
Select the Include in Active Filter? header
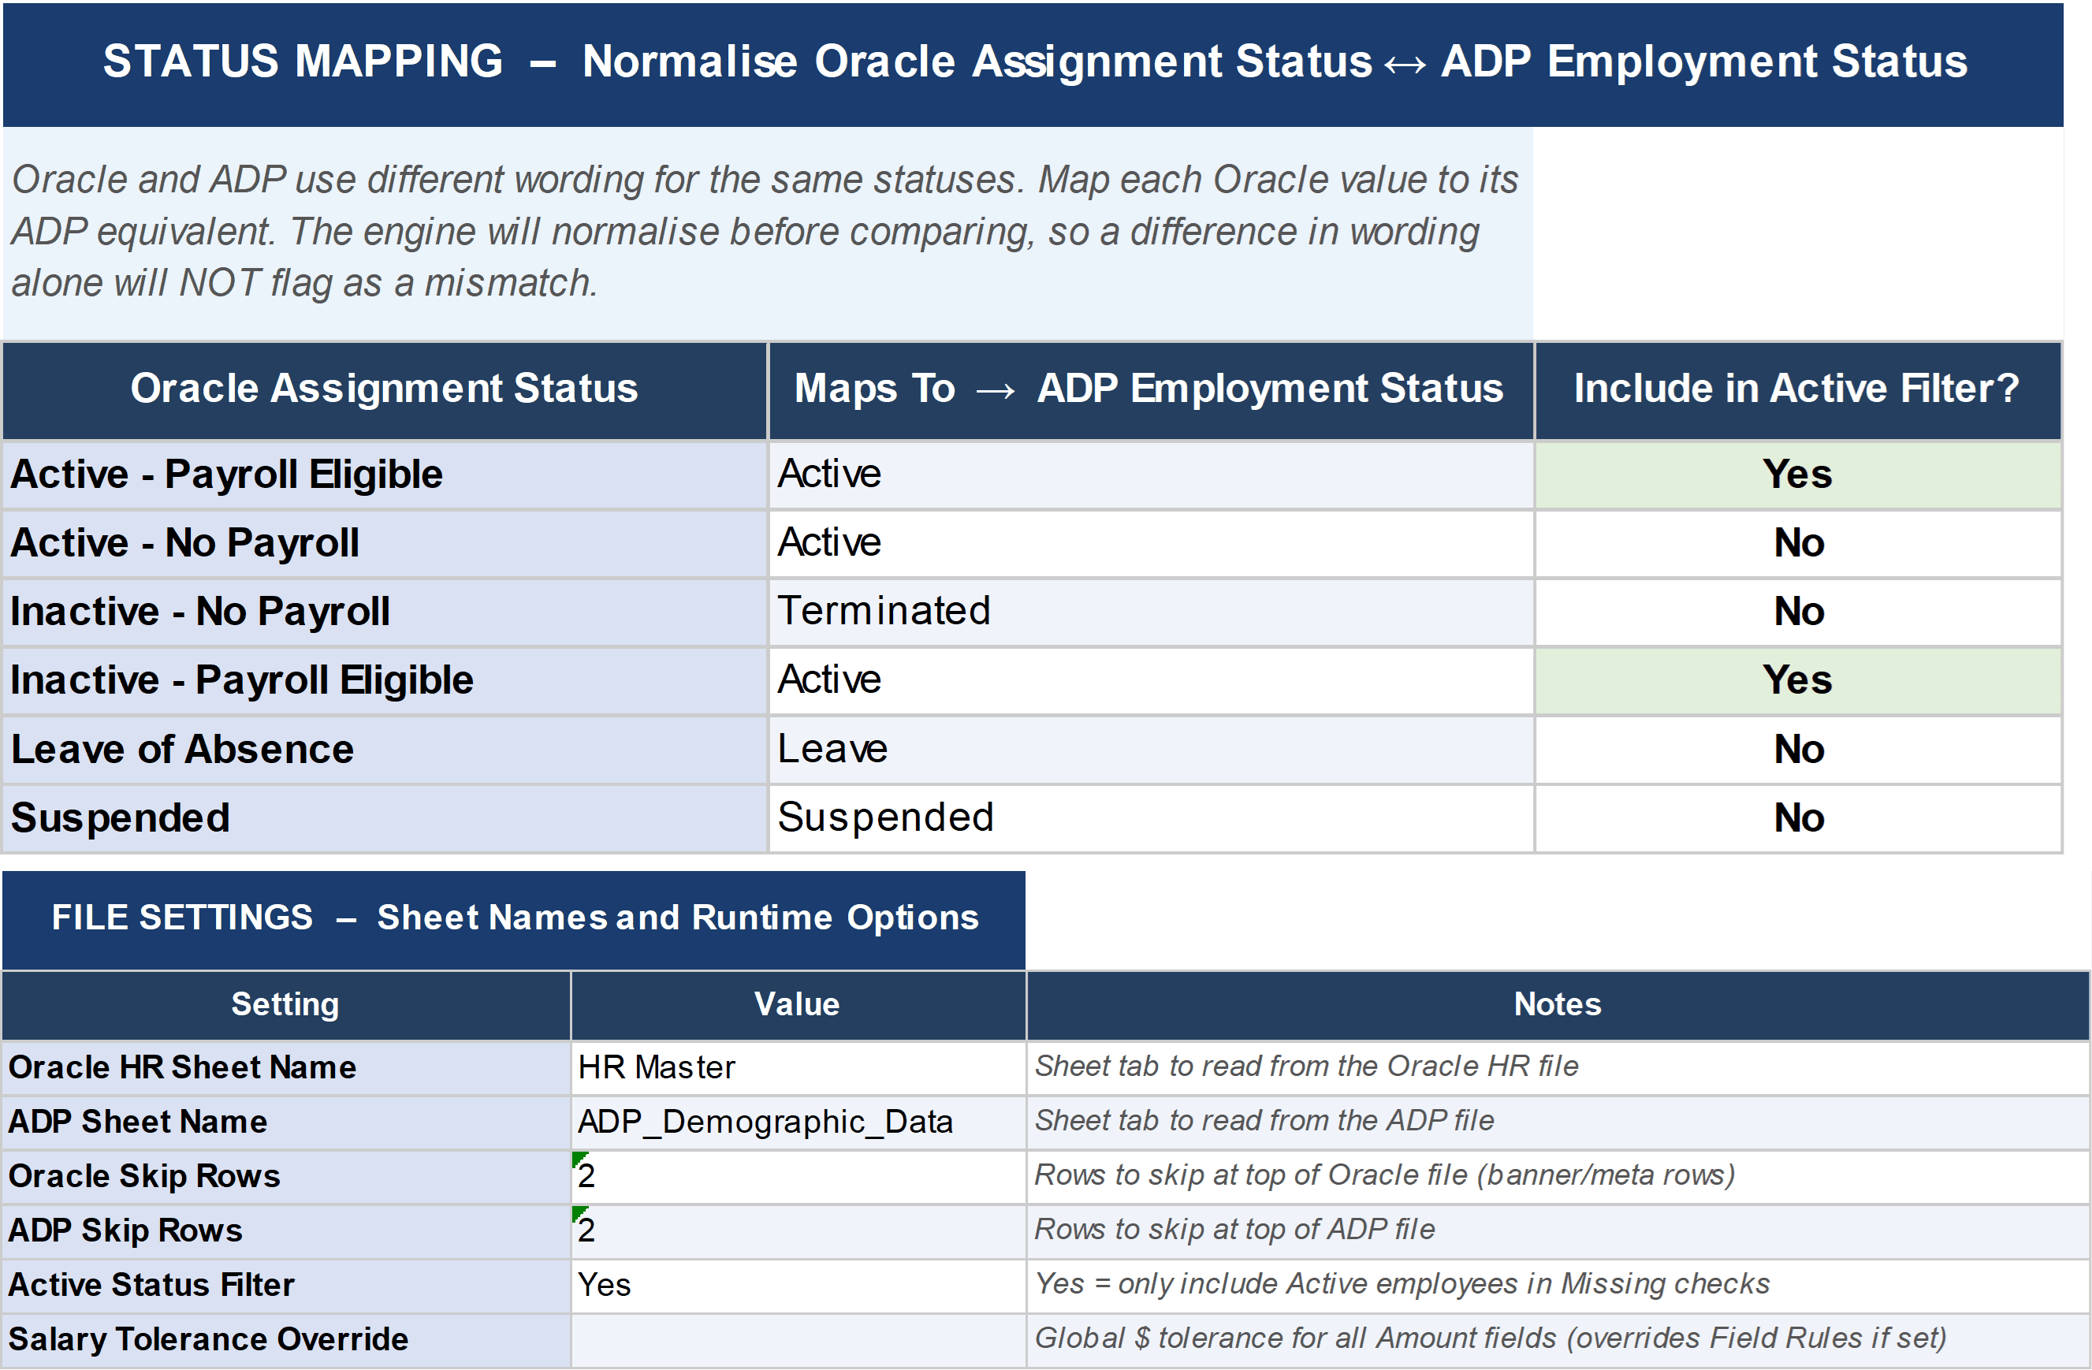1797,390
